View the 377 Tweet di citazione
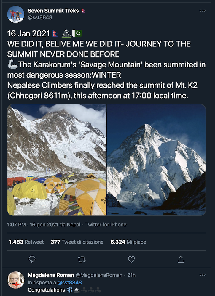215x296 pixels. 77,242
